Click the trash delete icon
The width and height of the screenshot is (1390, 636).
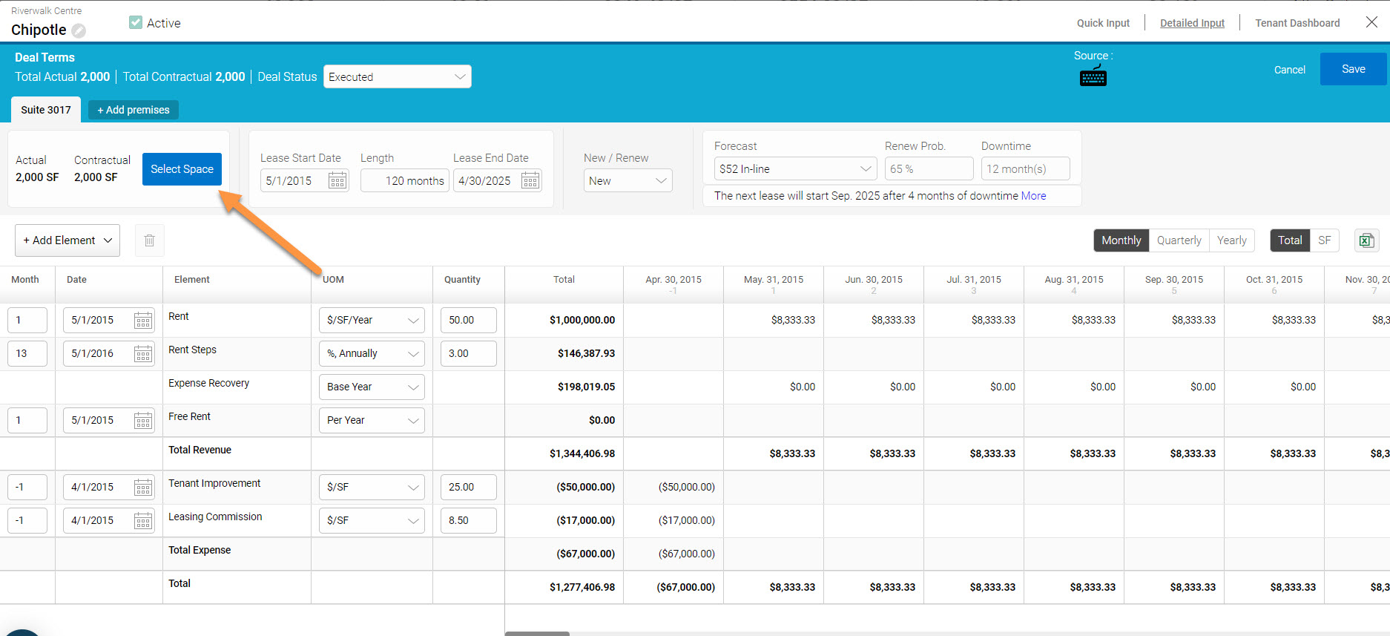pyautogui.click(x=149, y=240)
